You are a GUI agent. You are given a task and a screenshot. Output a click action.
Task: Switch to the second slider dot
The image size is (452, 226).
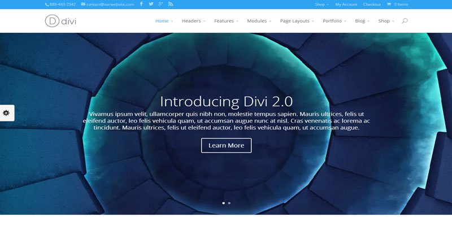pyautogui.click(x=229, y=203)
